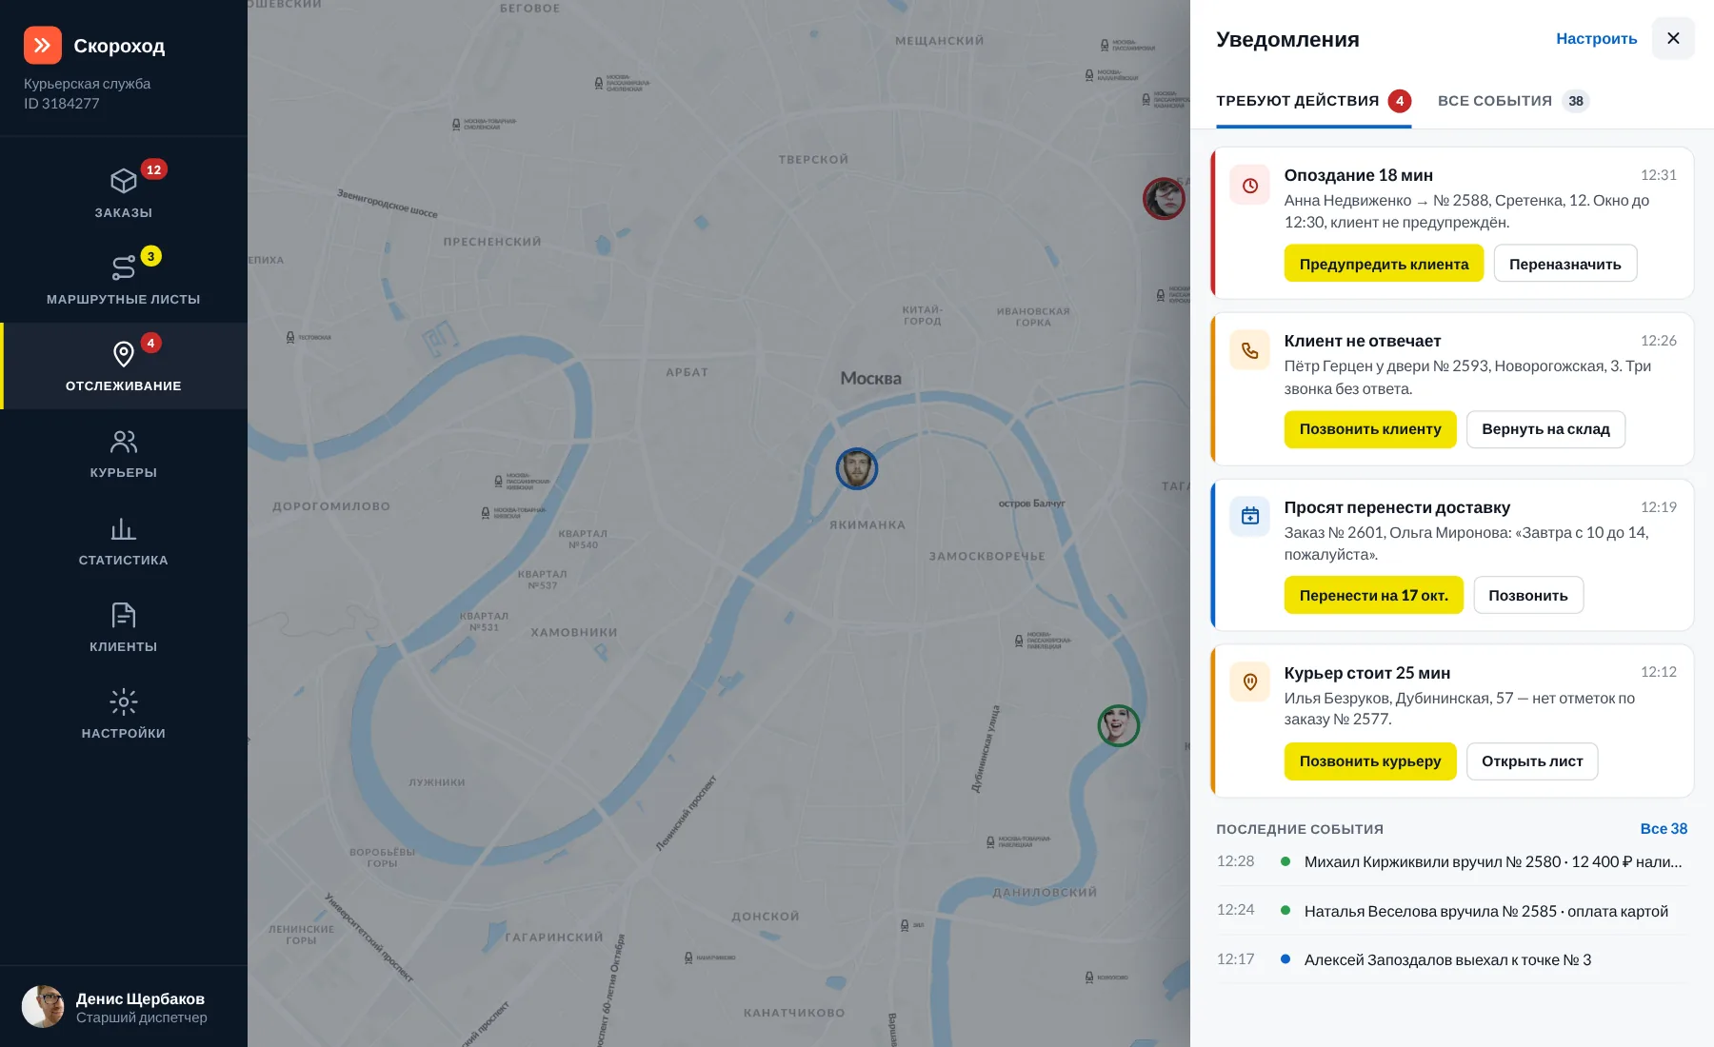Select the red-ringed courier avatar on the map

(1164, 198)
